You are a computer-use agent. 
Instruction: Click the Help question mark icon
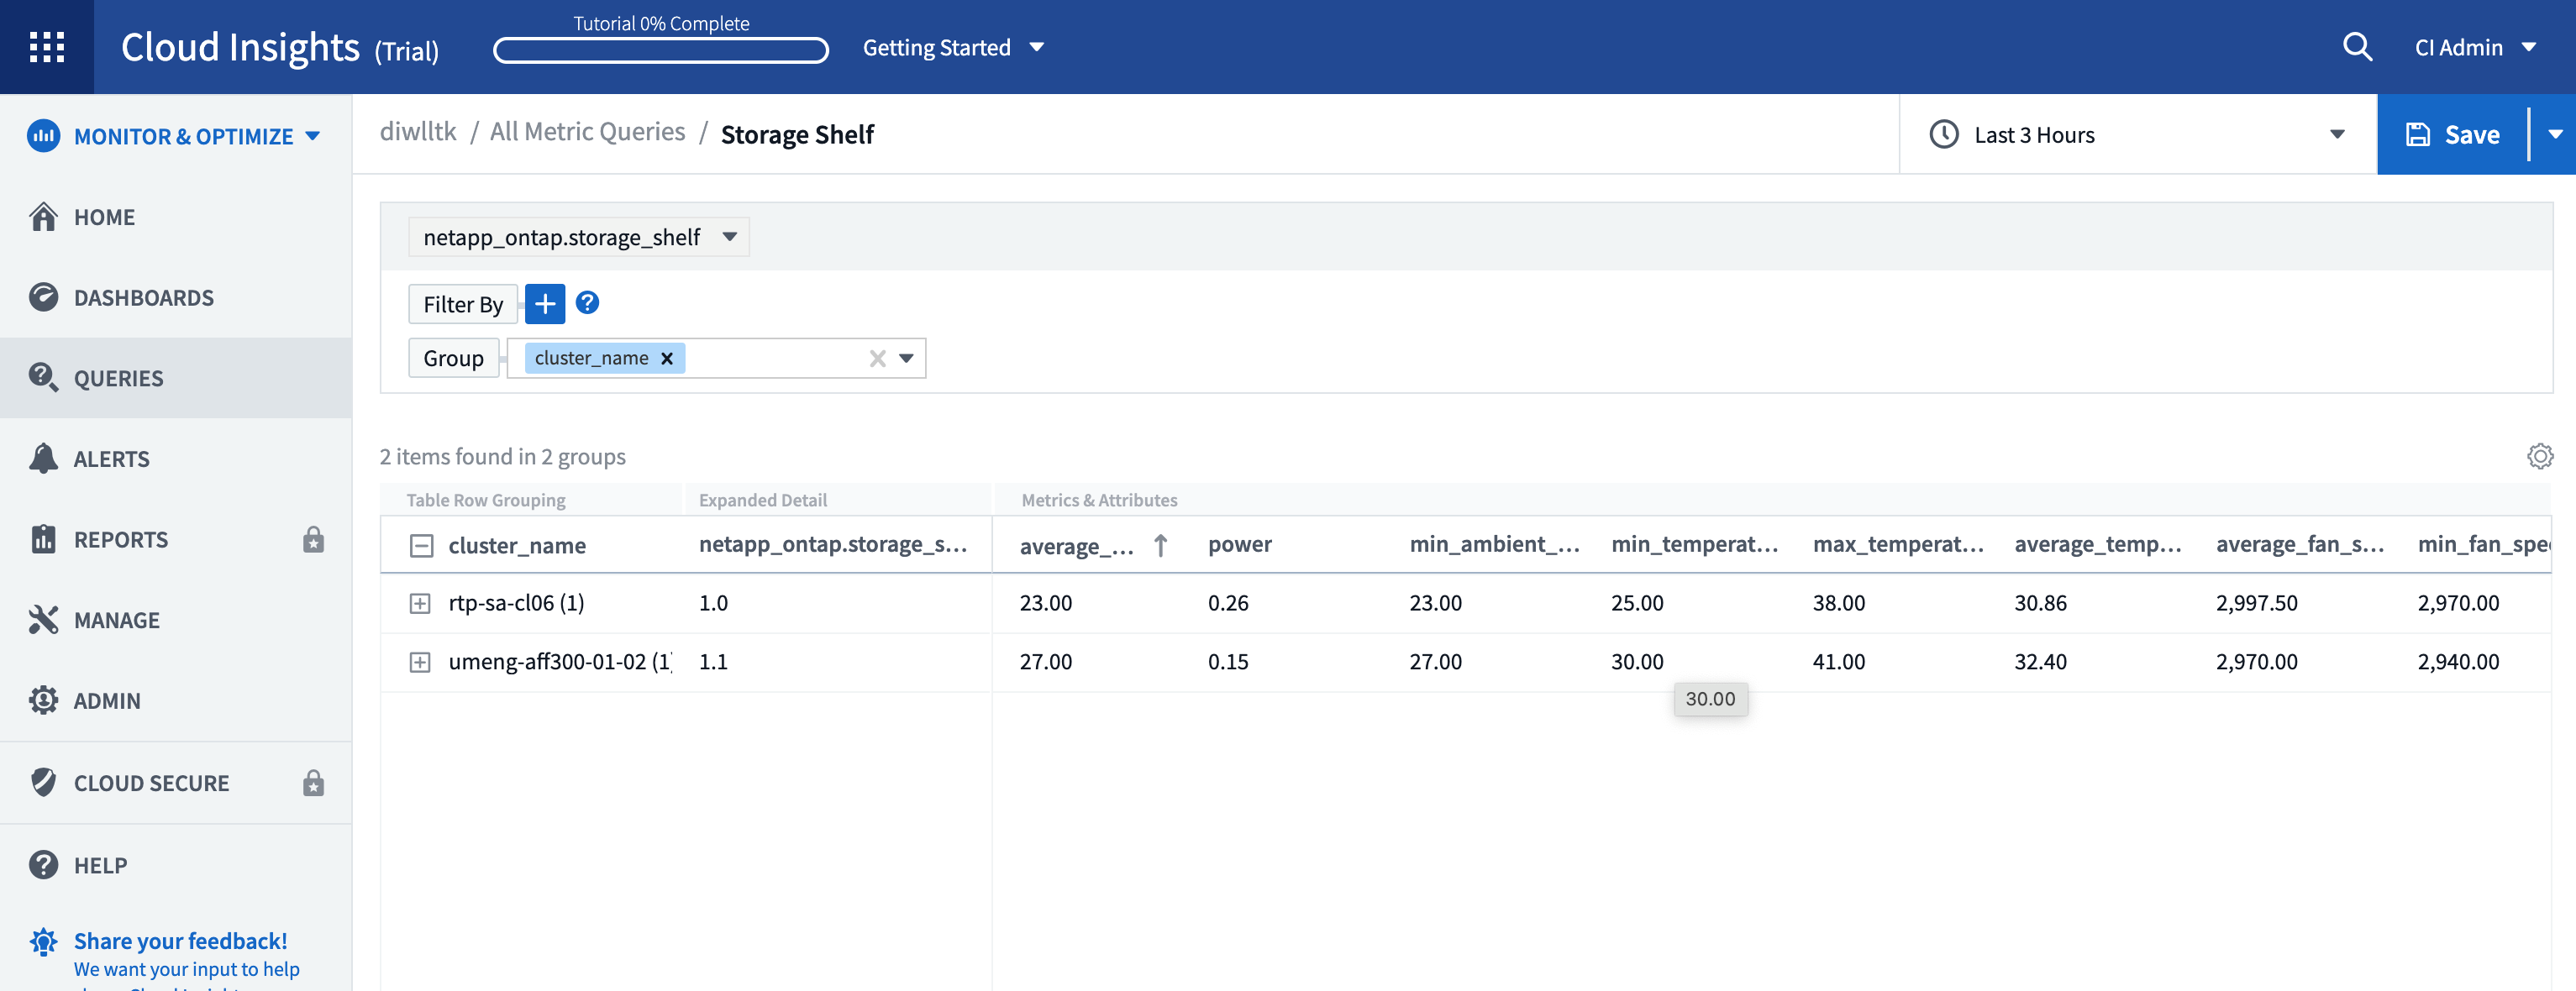coord(586,301)
